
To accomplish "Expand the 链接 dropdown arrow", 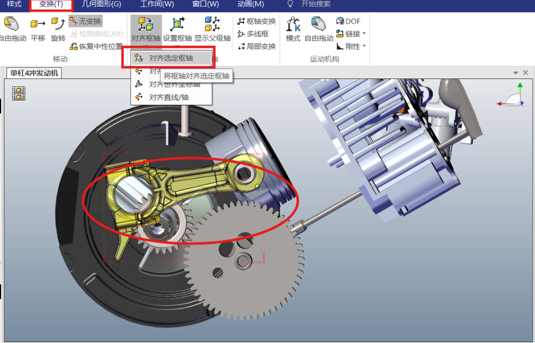I will click(364, 34).
